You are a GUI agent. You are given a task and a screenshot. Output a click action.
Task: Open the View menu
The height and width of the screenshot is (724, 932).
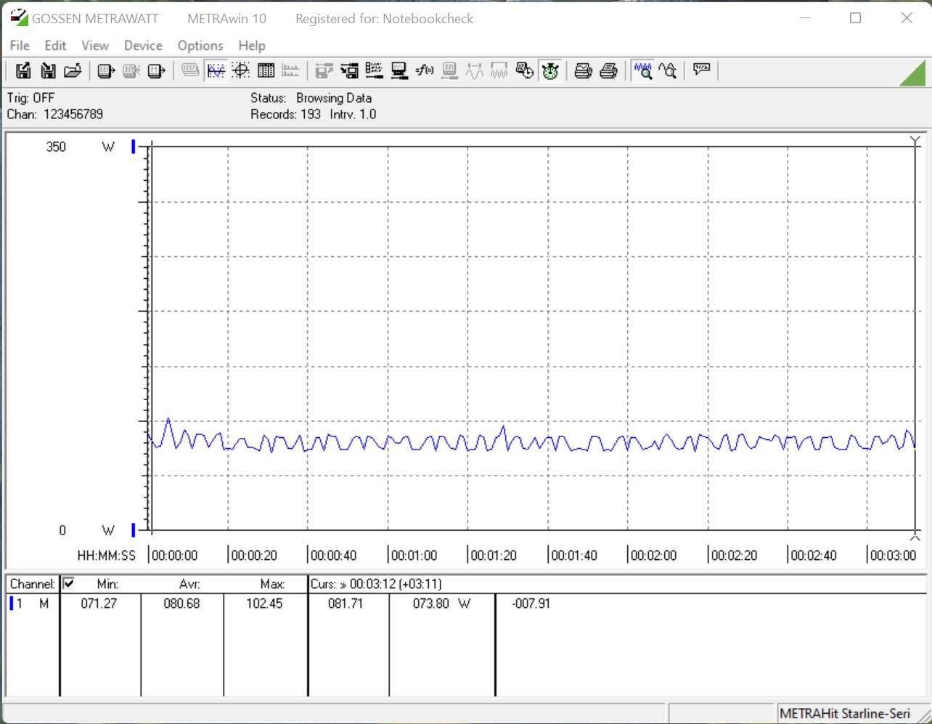[95, 45]
